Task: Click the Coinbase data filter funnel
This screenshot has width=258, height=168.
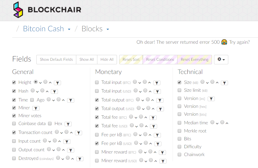Action: pyautogui.click(x=68, y=124)
